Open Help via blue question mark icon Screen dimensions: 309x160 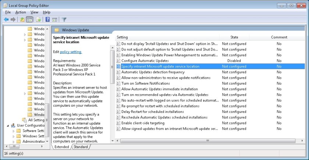click(x=47, y=19)
